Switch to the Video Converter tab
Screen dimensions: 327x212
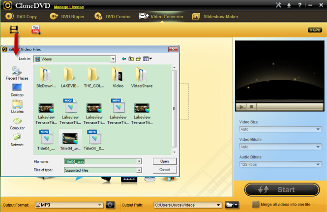coord(161,17)
